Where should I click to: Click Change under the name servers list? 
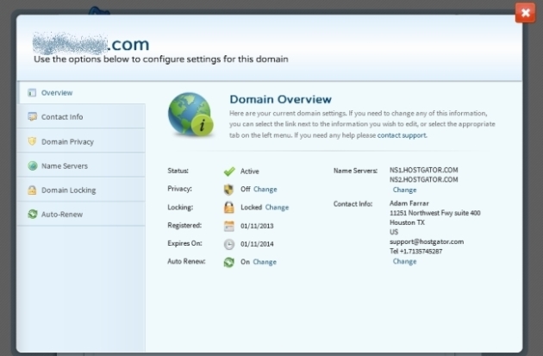[404, 190]
